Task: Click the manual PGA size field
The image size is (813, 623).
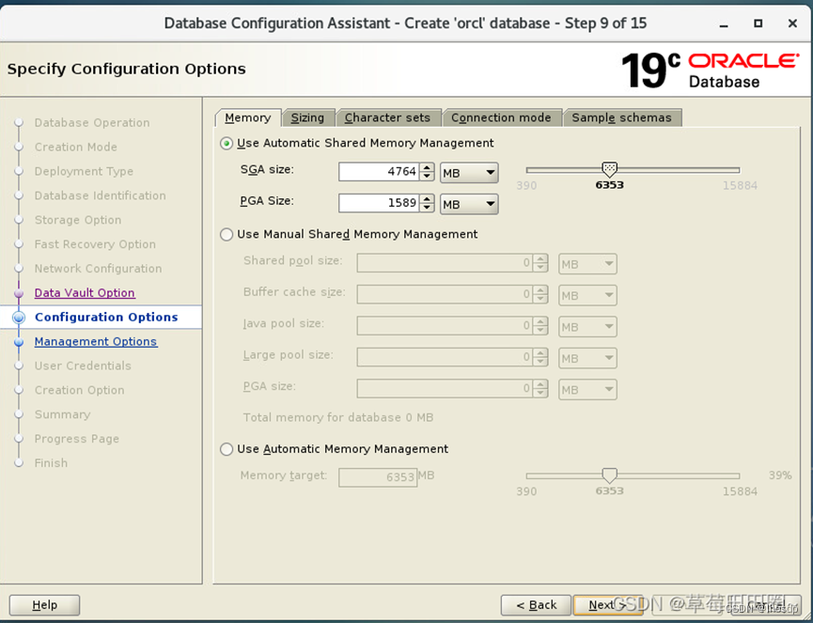Action: [x=445, y=388]
